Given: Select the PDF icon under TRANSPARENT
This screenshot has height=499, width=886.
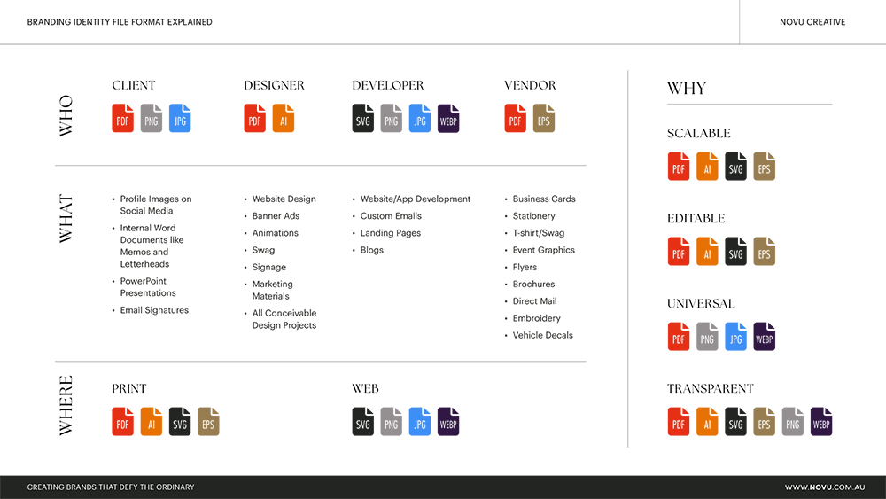Looking at the screenshot, I should click(x=679, y=422).
